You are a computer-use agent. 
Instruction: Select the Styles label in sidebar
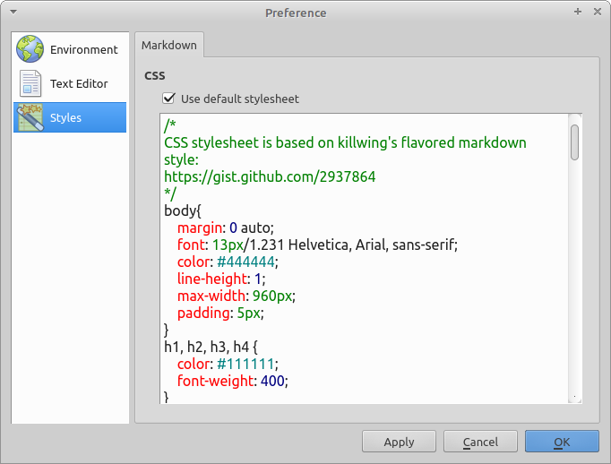point(65,117)
